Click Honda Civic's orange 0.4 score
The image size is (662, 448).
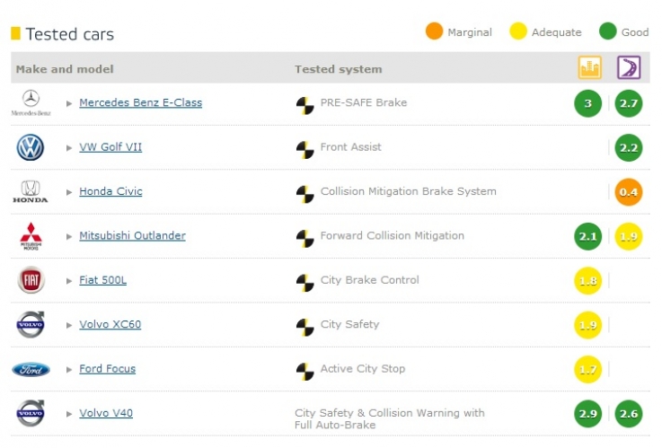pos(629,192)
